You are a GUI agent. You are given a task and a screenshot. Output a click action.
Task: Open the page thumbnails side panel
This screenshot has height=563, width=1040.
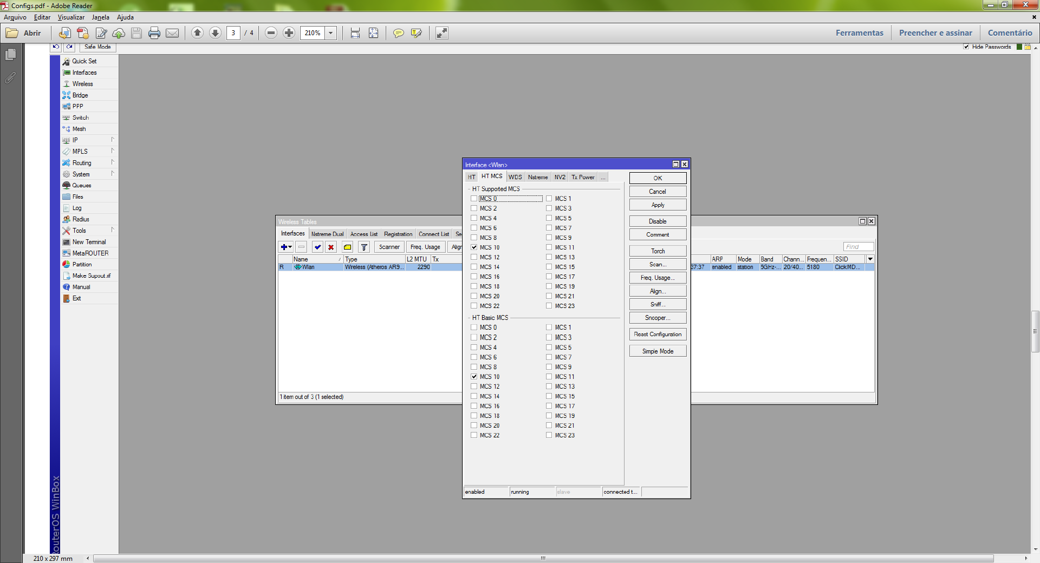[x=10, y=55]
